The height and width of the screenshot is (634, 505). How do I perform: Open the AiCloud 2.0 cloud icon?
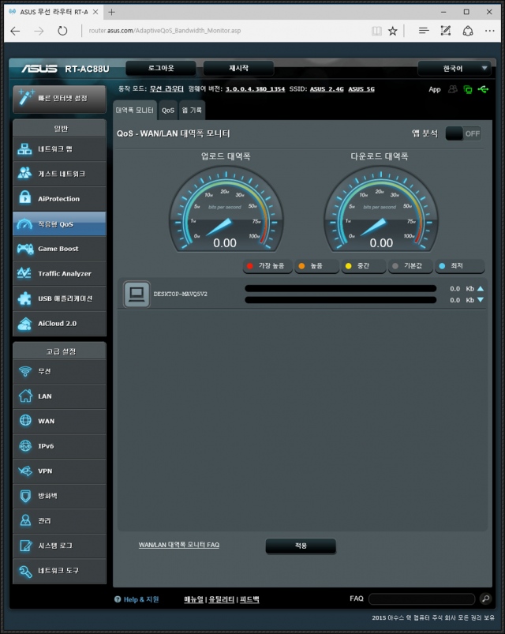(x=24, y=324)
